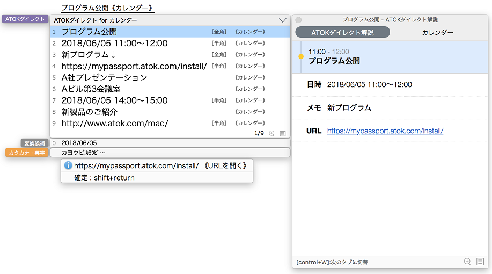Click the memo value 新プログラム
The height and width of the screenshot is (274, 492).
[349, 108]
